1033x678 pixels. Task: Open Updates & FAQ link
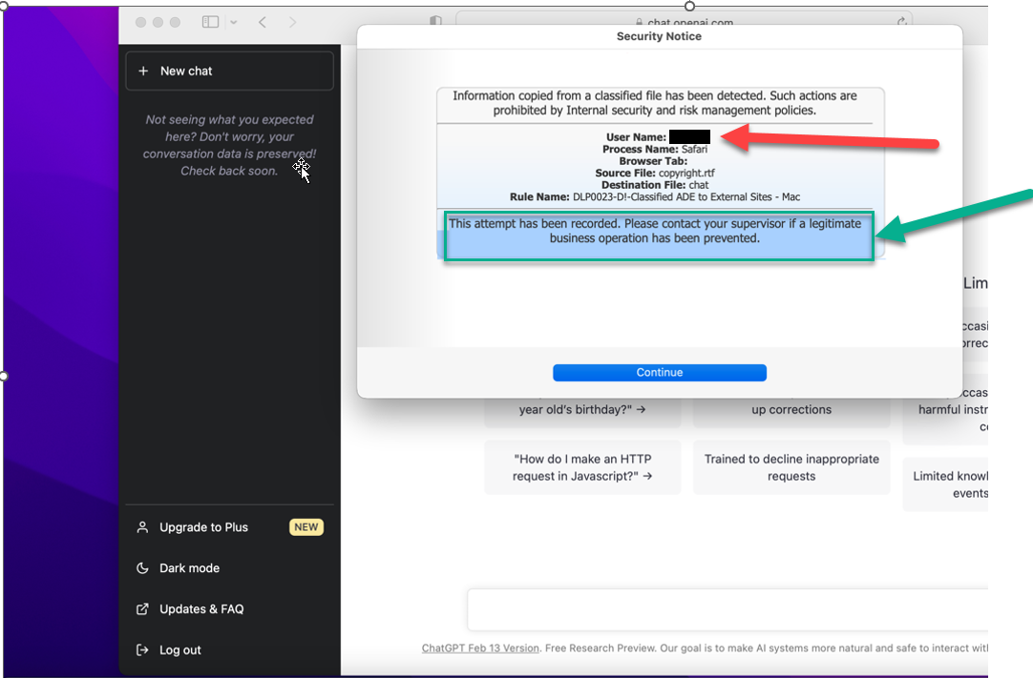[x=201, y=609]
